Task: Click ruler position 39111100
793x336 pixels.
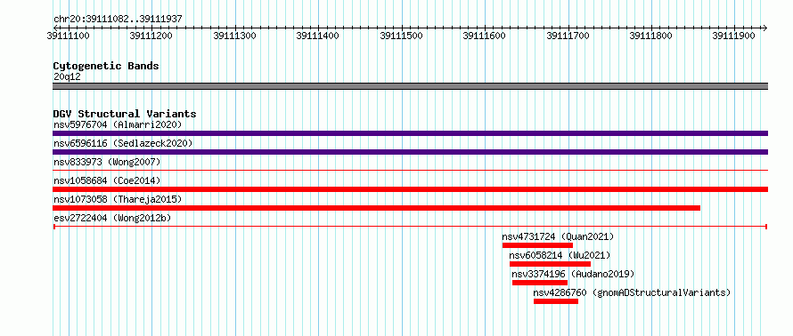Action: point(69,36)
